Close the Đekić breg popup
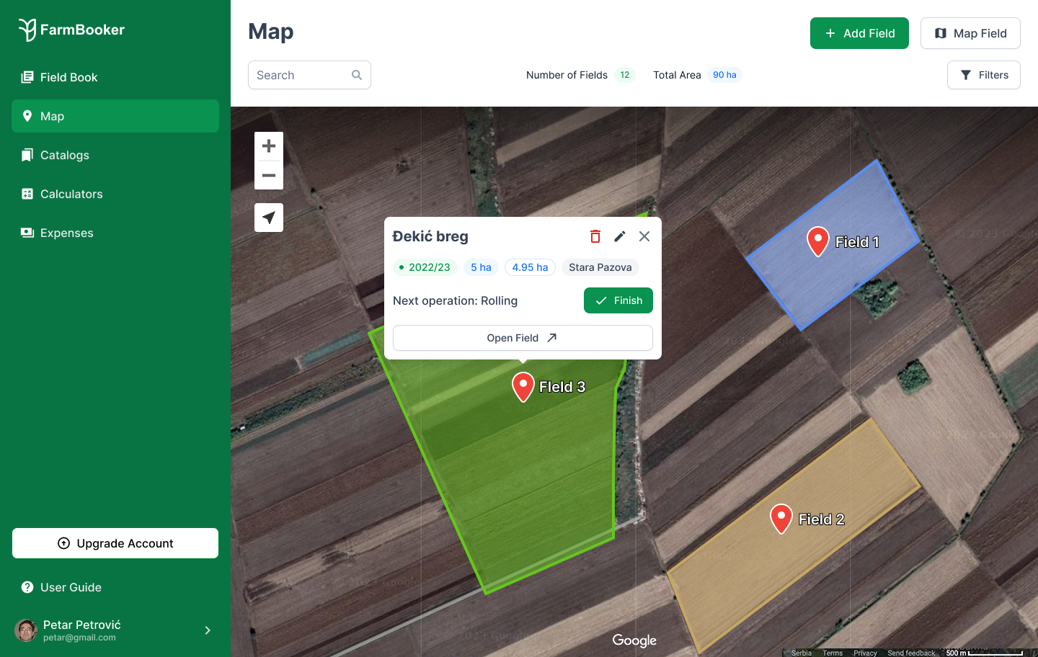Screen dimensions: 1038x657 (644, 236)
